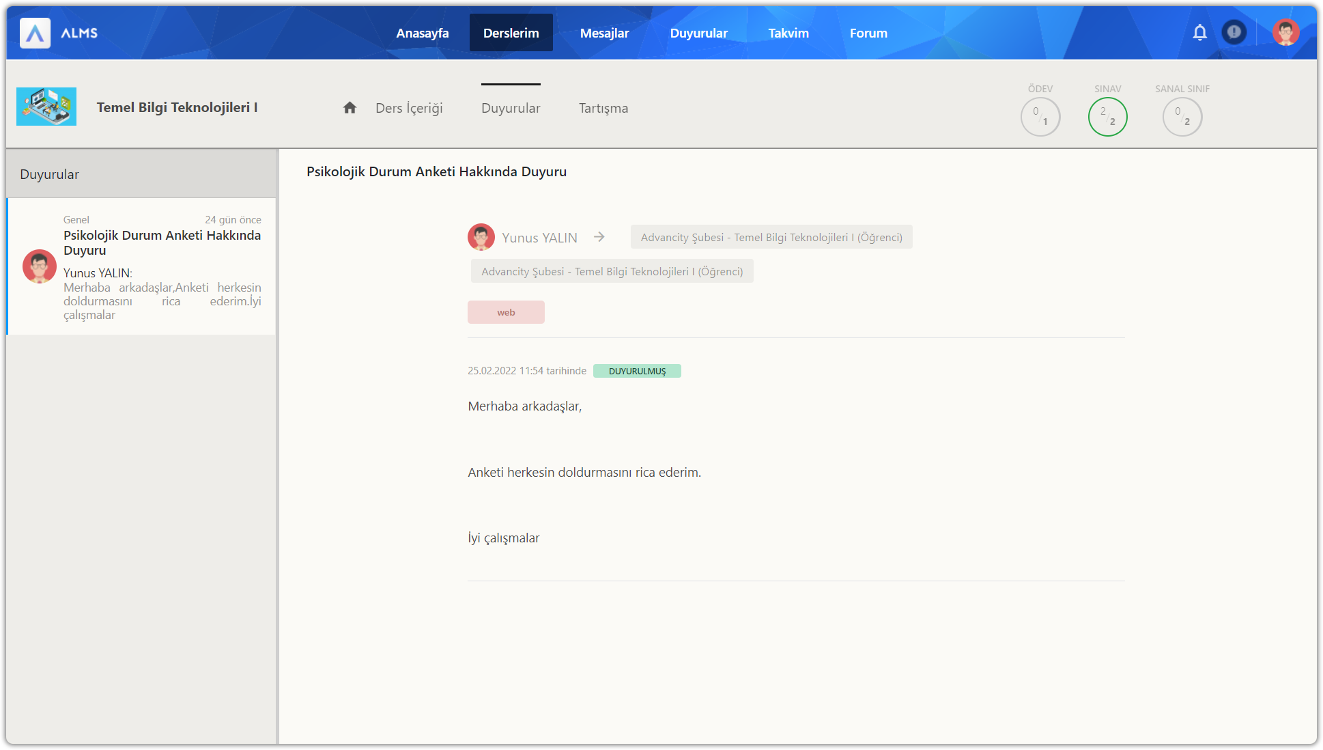This screenshot has width=1323, height=750.
Task: Open Takvim in top navigation
Action: tap(788, 33)
